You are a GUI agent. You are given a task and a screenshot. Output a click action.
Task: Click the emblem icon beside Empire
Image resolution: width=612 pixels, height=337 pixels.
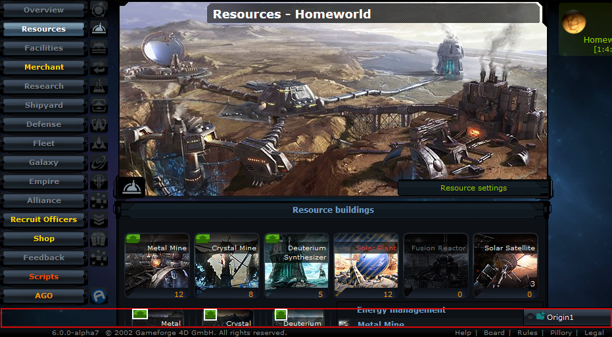[99, 181]
